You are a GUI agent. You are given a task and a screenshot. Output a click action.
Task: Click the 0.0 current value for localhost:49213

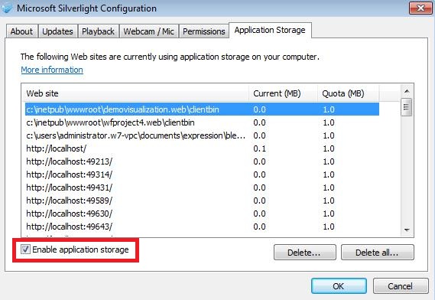click(259, 161)
